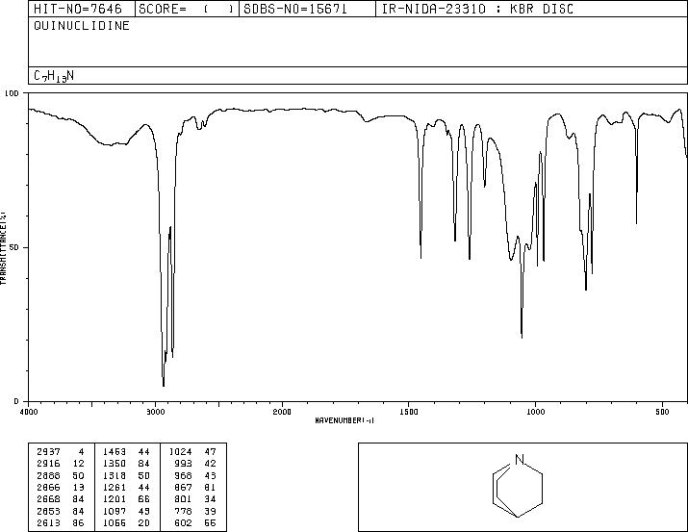
Task: Select peak 2668 in the peak table
Action: tap(48, 499)
